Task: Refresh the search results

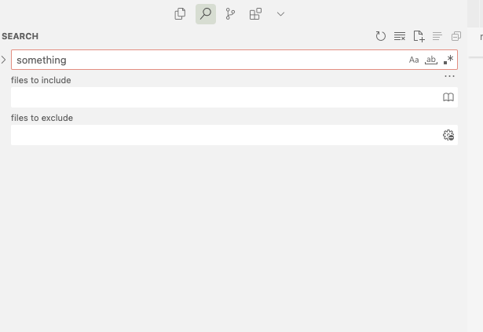Action: (x=381, y=36)
